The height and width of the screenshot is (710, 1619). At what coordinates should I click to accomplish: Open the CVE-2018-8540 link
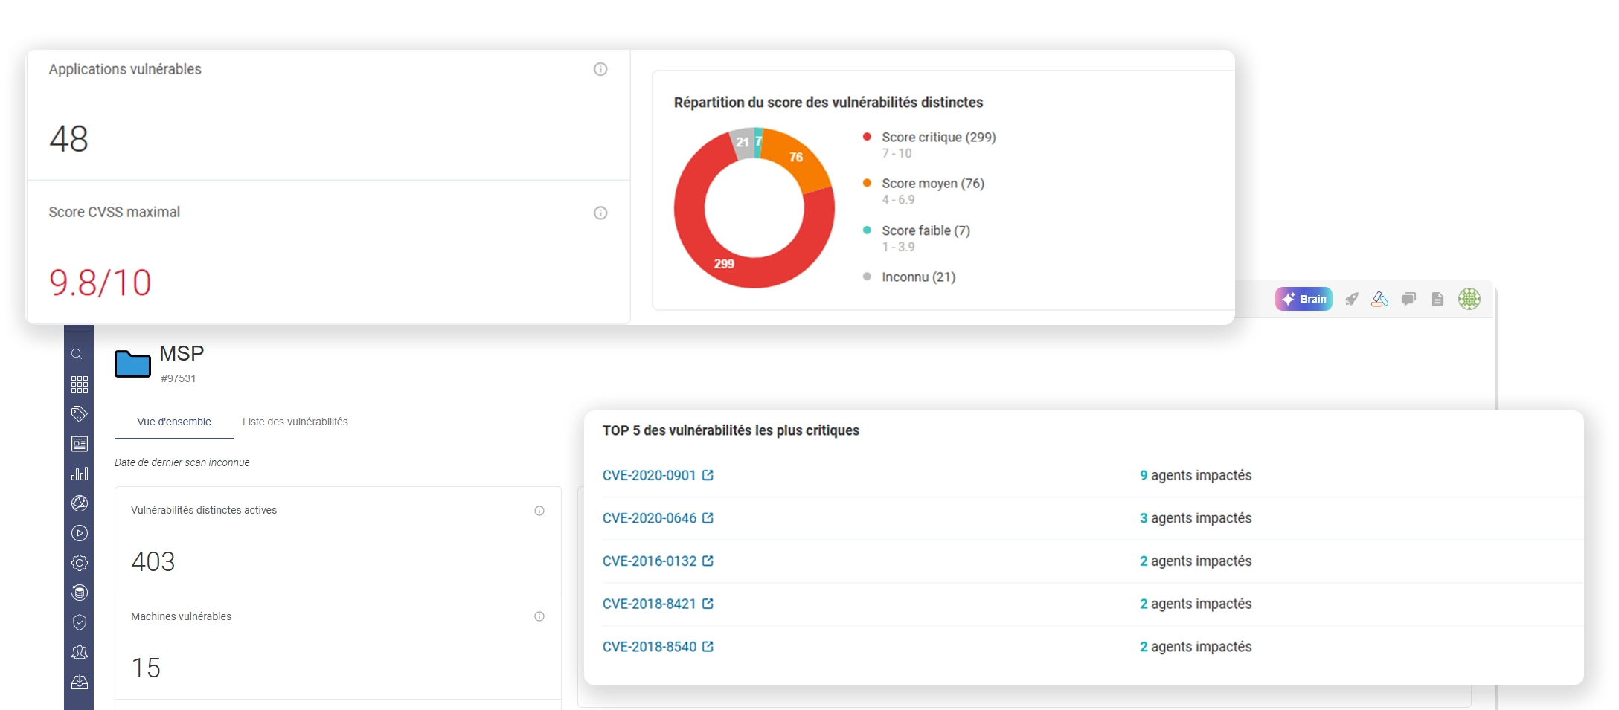point(649,647)
